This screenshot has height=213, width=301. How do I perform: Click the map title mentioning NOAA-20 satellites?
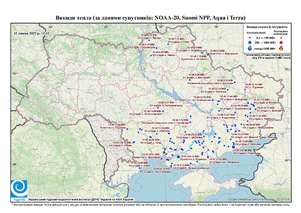click(x=150, y=18)
